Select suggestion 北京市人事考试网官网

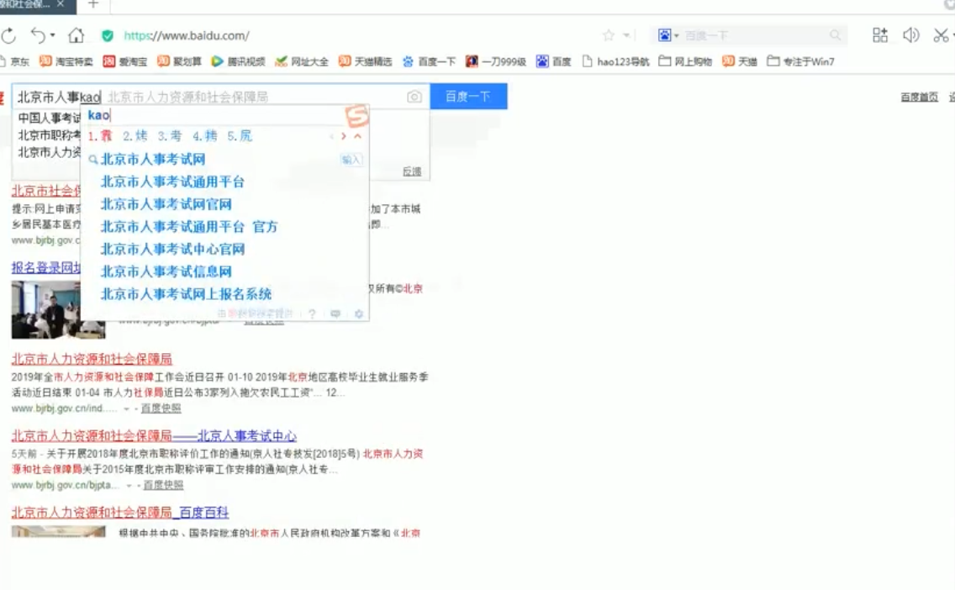point(166,204)
